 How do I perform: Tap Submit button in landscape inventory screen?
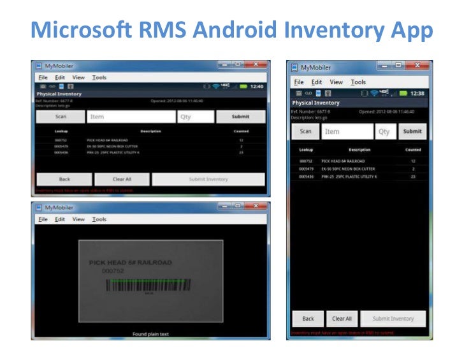pos(240,117)
